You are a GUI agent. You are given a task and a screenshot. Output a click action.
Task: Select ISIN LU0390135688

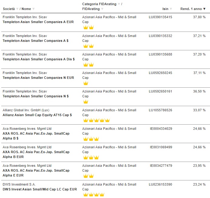pyautogui.click(x=161, y=54)
